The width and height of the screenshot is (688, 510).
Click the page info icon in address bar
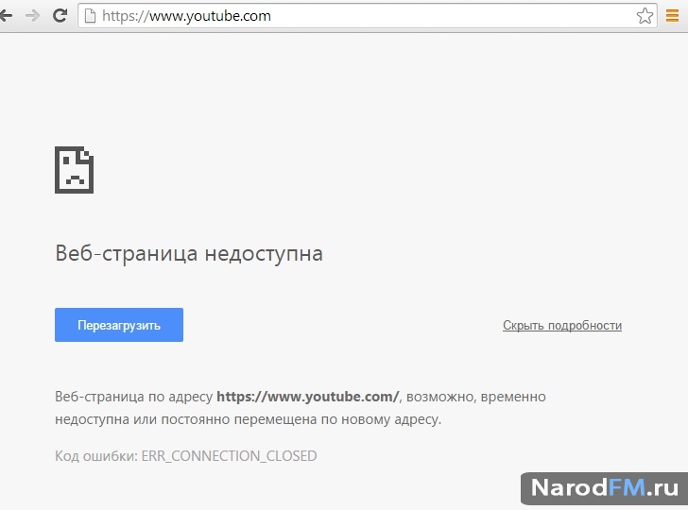pyautogui.click(x=90, y=16)
